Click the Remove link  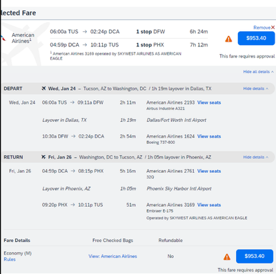pyautogui.click(x=262, y=28)
